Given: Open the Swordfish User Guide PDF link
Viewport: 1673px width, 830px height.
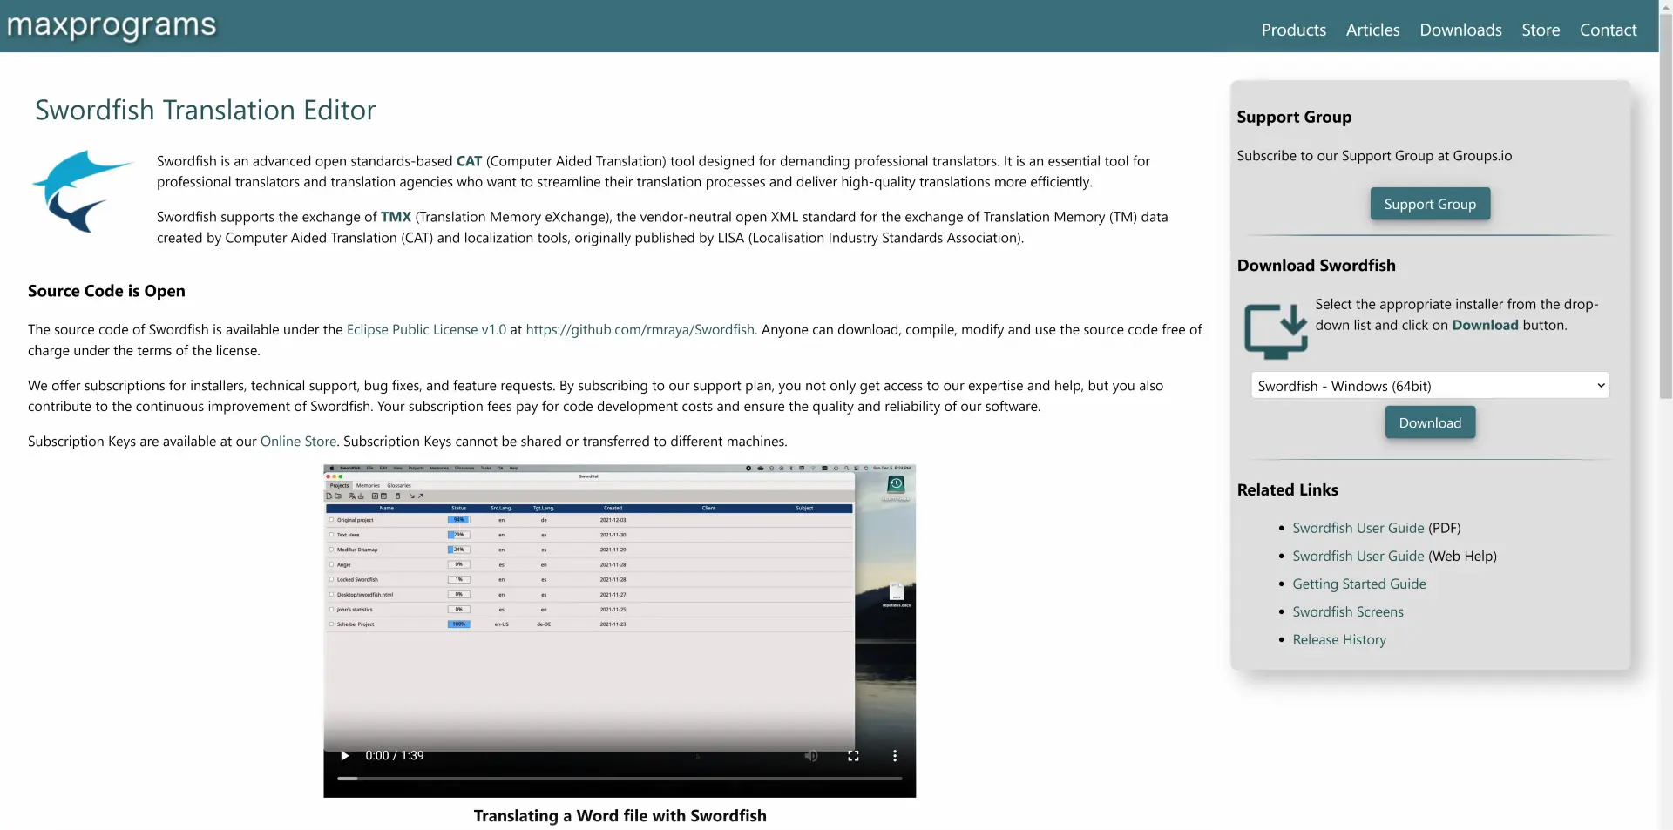Looking at the screenshot, I should pyautogui.click(x=1358, y=528).
